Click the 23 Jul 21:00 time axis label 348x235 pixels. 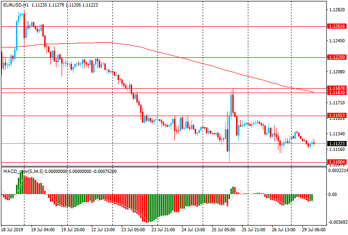click(163, 229)
